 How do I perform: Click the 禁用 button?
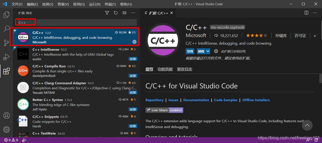190,51
